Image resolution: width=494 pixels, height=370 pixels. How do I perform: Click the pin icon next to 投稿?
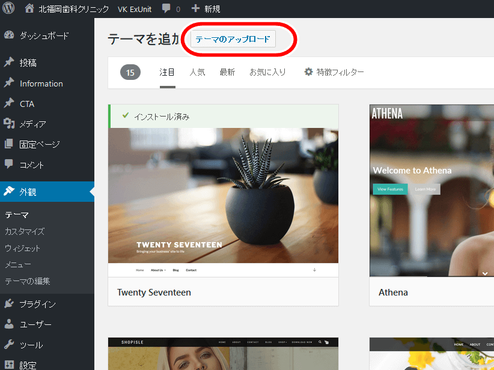click(x=9, y=62)
